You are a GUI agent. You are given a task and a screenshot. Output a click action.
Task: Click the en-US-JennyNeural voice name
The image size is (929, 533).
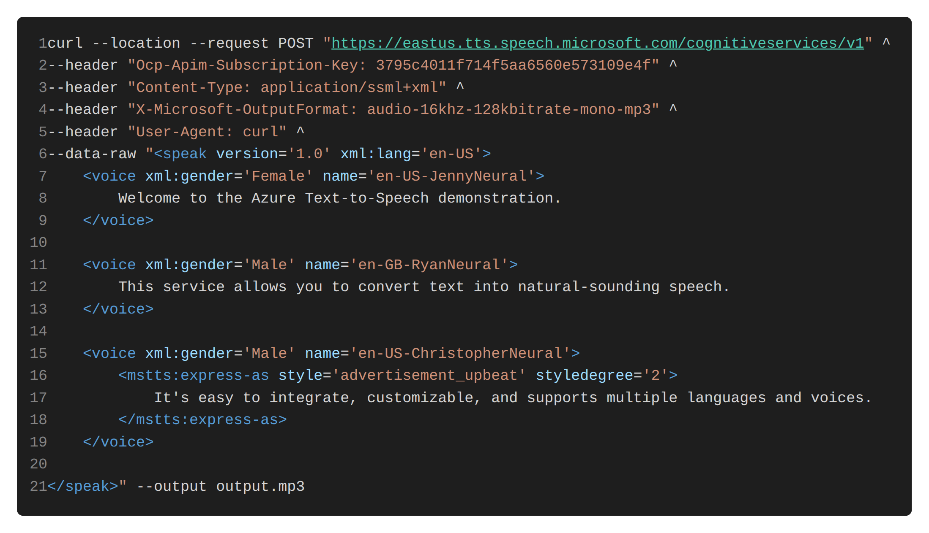[x=451, y=176]
